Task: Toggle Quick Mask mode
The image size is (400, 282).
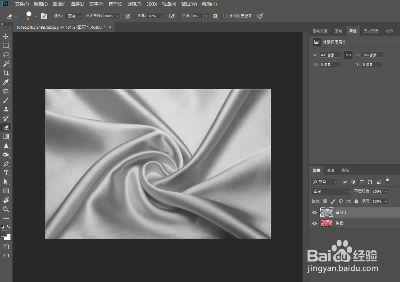Action: 6,247
